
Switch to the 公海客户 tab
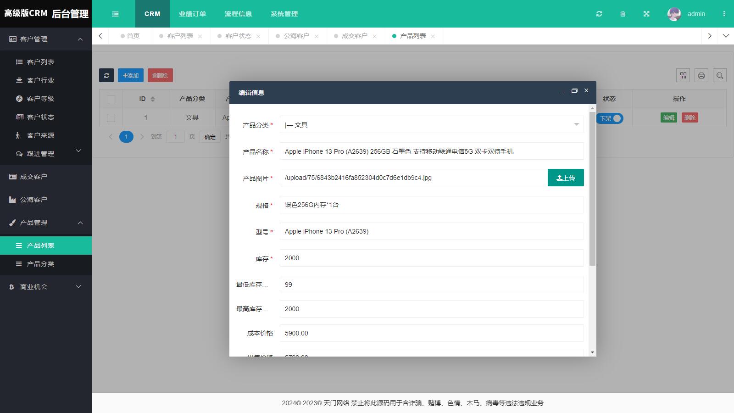tap(296, 35)
